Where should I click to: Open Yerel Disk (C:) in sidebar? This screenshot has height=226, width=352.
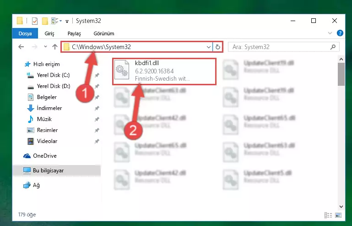tap(53, 75)
